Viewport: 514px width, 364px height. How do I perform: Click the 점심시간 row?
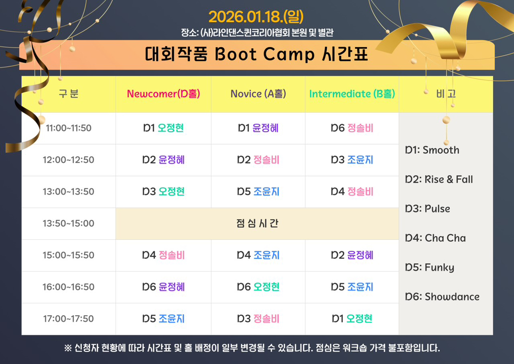click(x=257, y=224)
